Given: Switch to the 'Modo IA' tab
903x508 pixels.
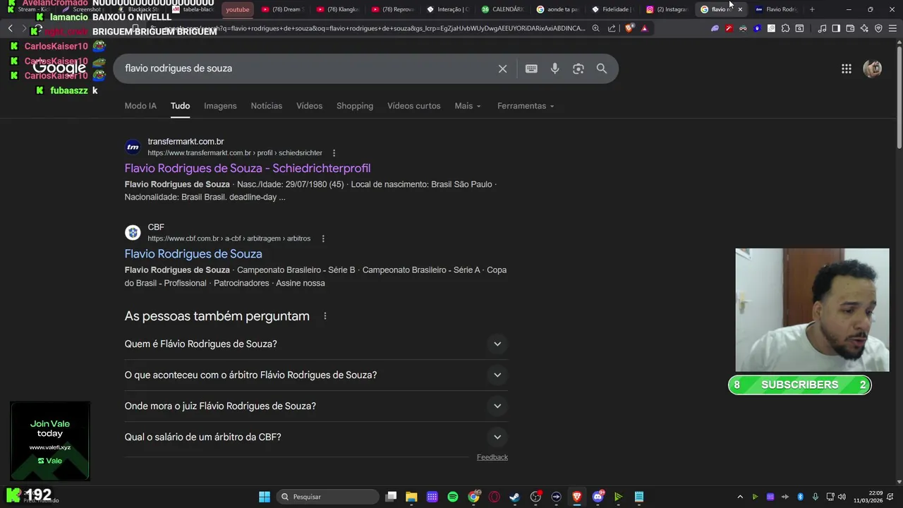Looking at the screenshot, I should pos(140,106).
